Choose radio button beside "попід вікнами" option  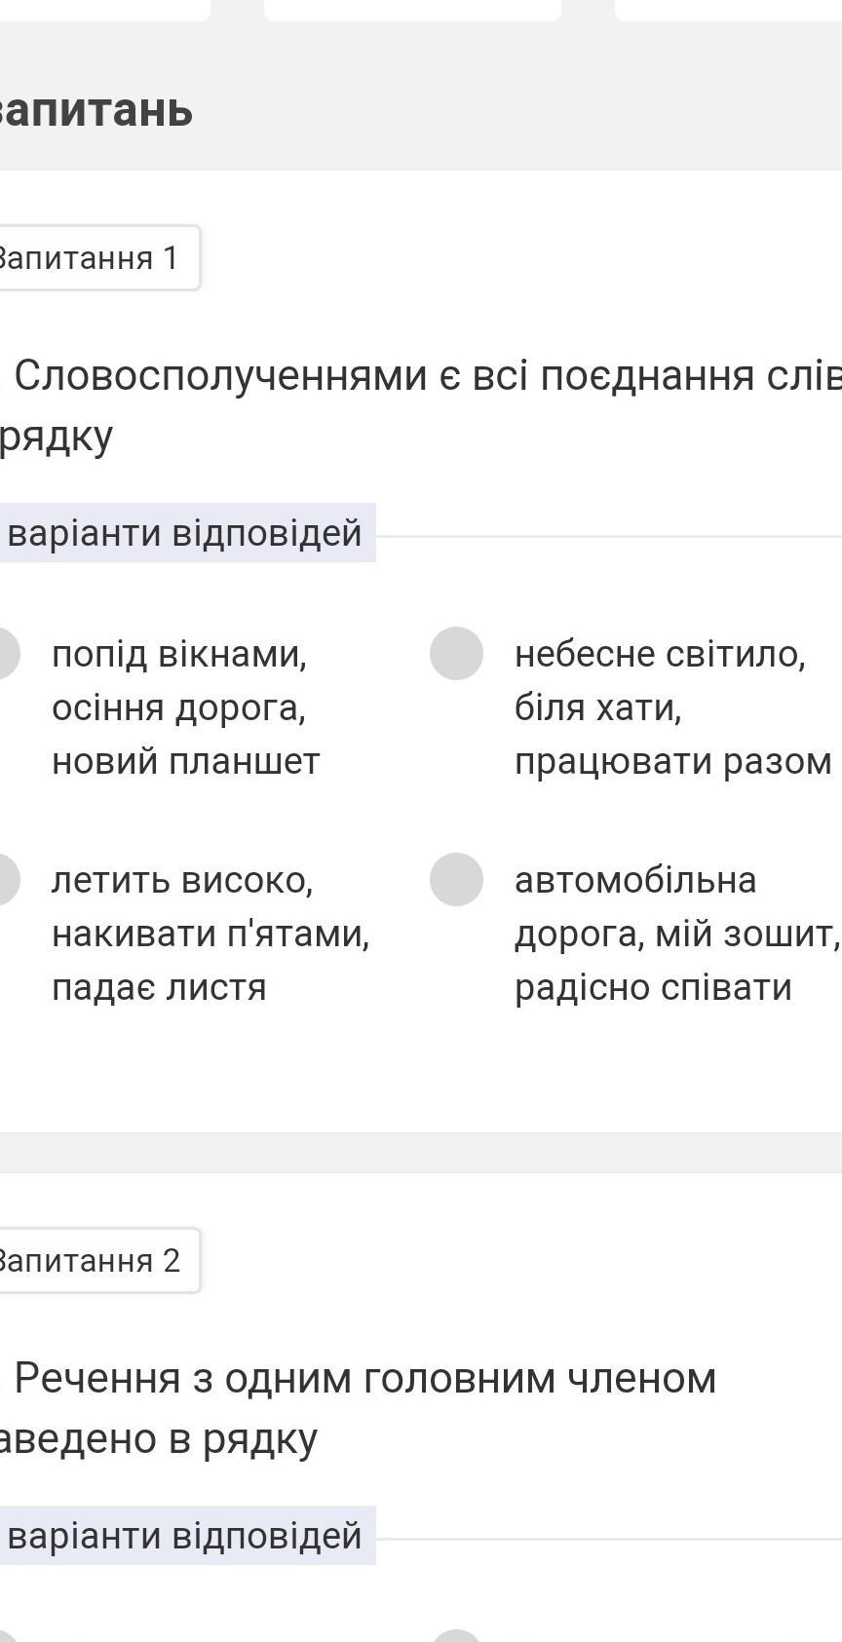[x=6, y=653]
